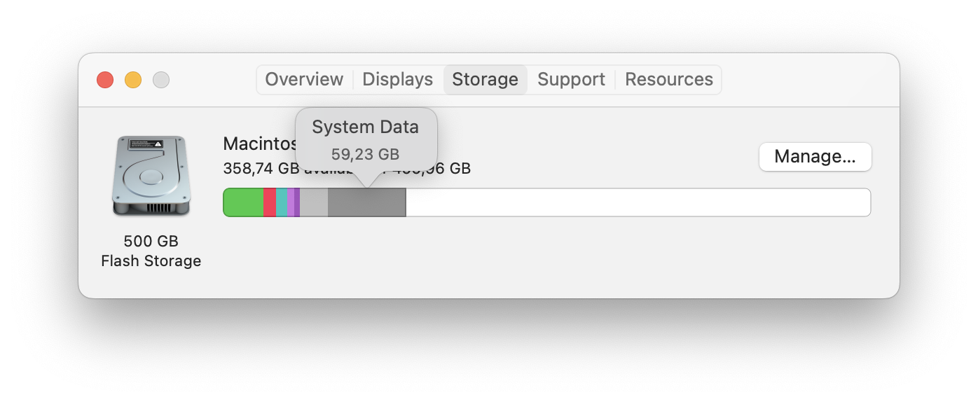Click the white free space in the storage bar
This screenshot has width=978, height=402.
pyautogui.click(x=638, y=202)
